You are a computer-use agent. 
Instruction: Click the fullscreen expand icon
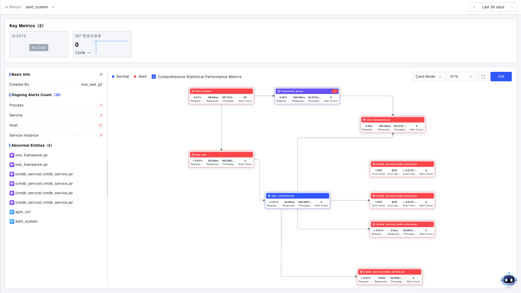click(483, 77)
